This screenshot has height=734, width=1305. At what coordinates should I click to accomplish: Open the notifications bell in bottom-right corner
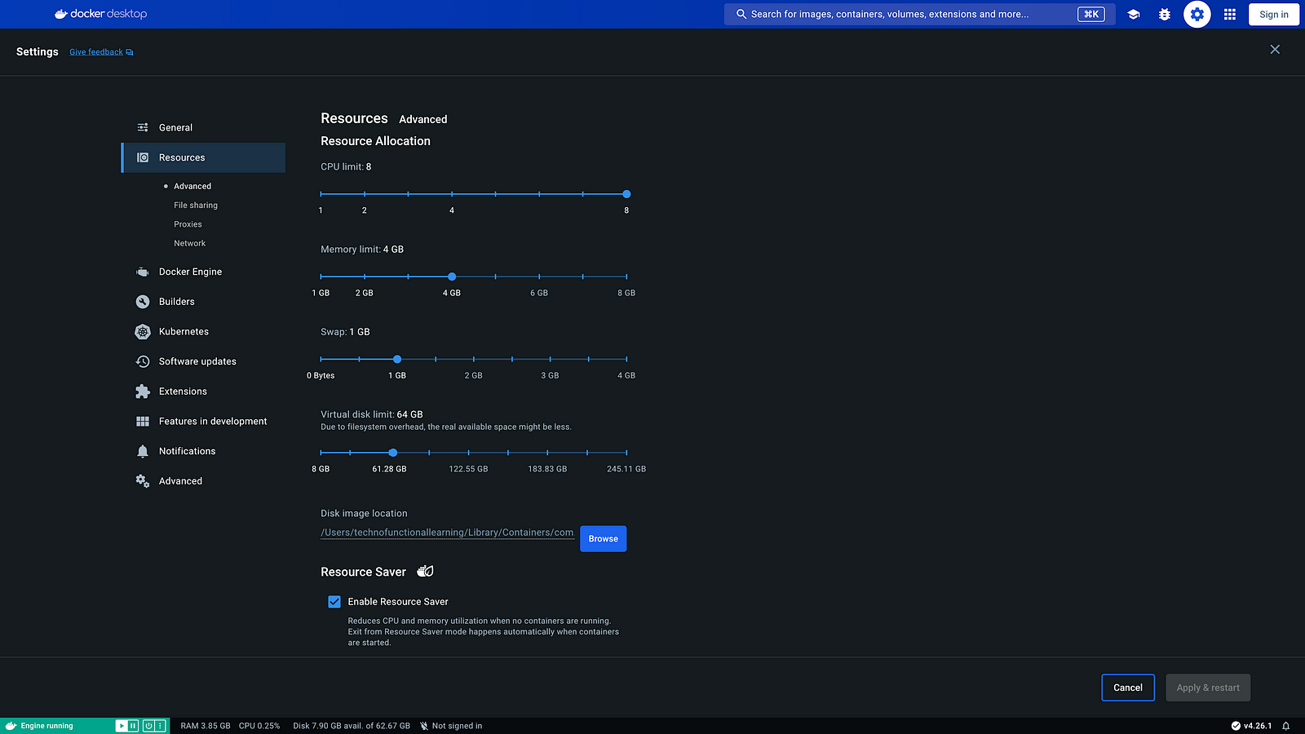(1286, 726)
